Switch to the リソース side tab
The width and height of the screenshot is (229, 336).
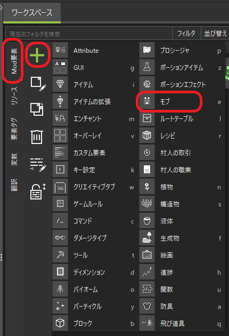coord(14,96)
